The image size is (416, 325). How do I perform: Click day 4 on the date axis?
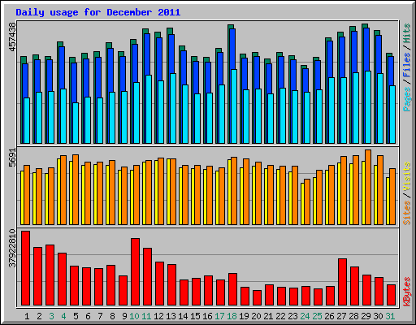click(63, 316)
